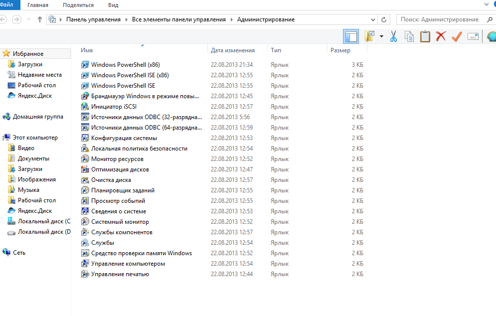
Task: Open Недавние места in sidebar
Action: 40,75
